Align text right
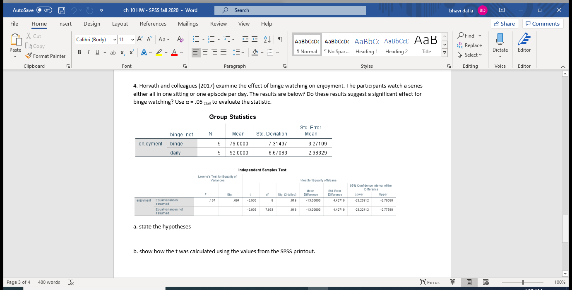 [x=215, y=52]
